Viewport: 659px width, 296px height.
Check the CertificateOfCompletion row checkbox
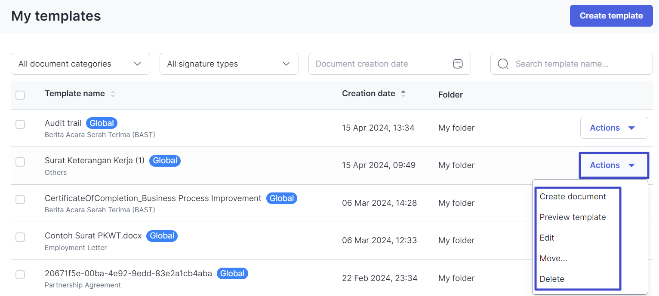coord(20,200)
